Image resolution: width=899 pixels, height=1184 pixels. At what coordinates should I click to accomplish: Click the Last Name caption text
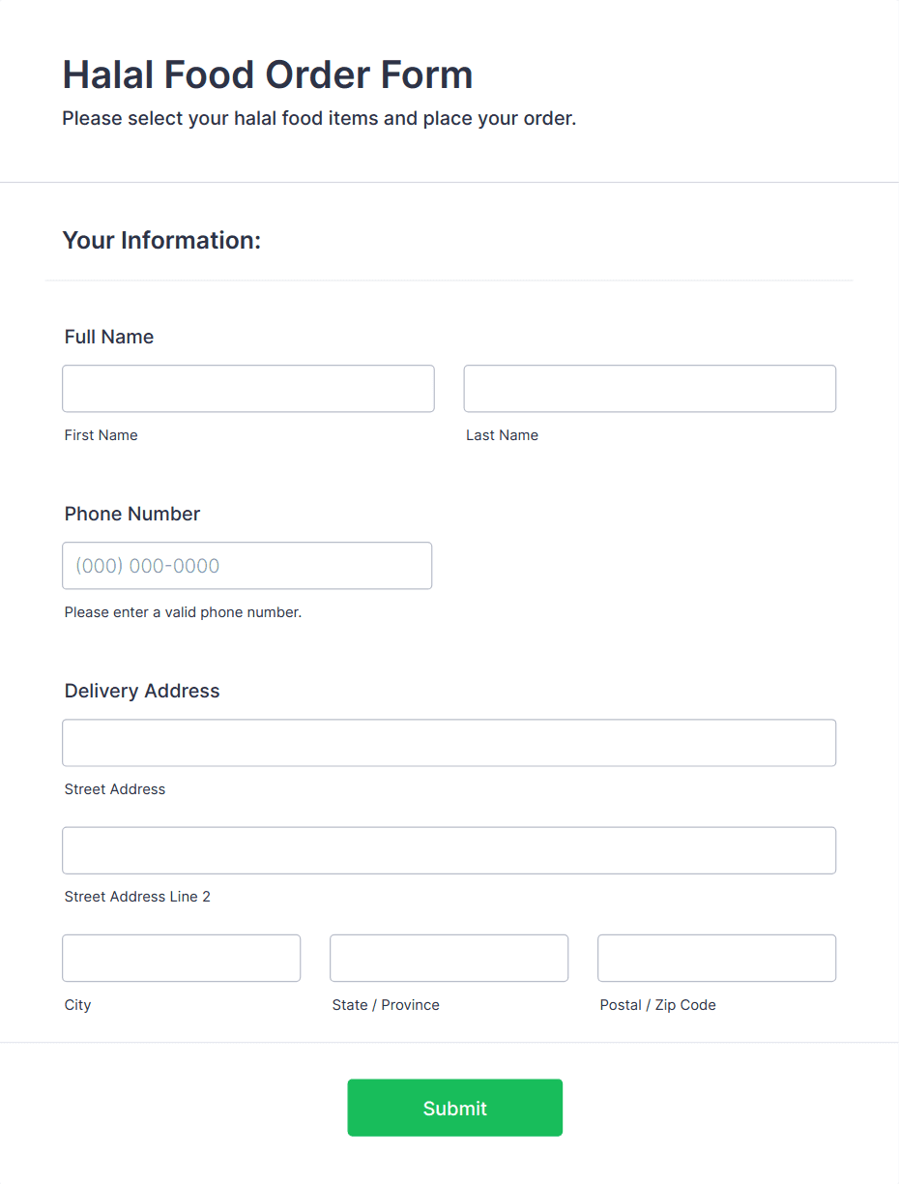point(502,434)
